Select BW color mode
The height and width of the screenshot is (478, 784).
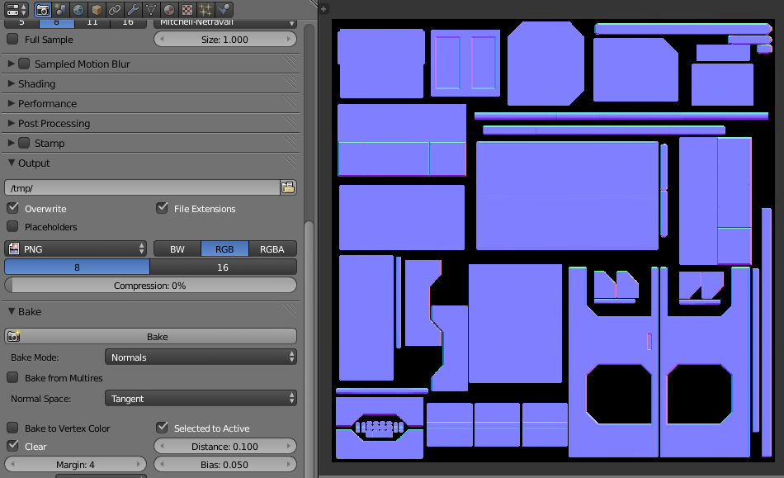[177, 248]
